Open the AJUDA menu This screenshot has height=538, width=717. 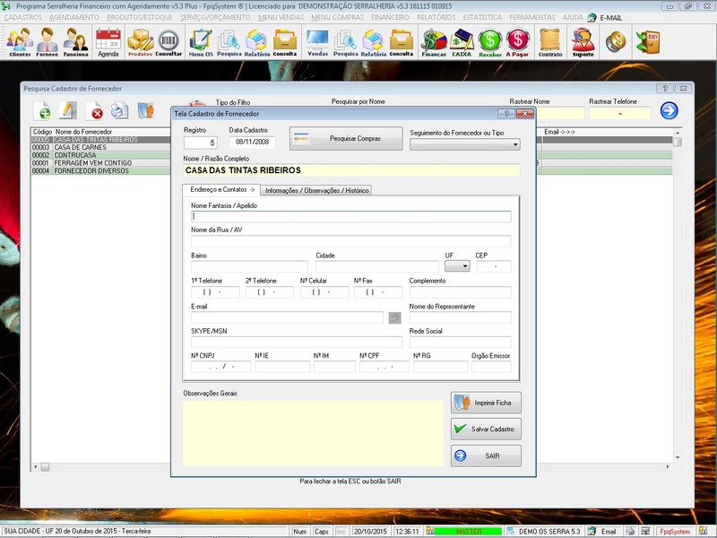pyautogui.click(x=573, y=17)
